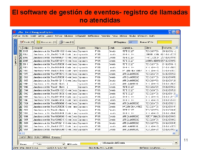Open the Gestión menu

(x=33, y=36)
